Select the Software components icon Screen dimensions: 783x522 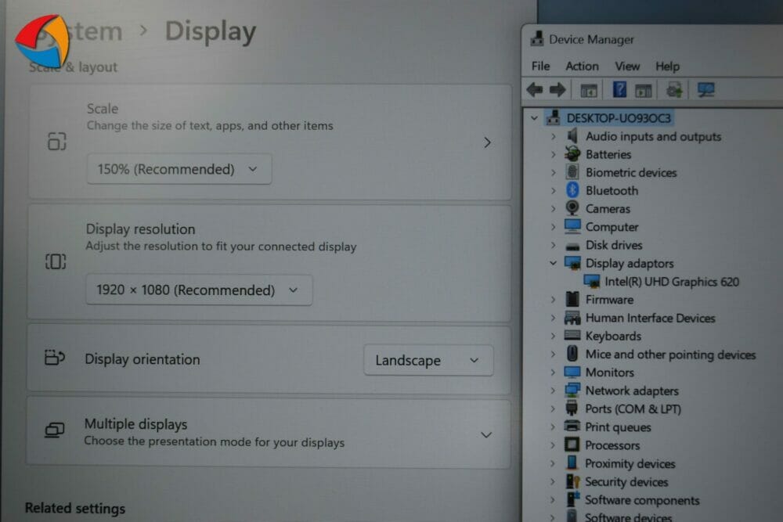[572, 499]
